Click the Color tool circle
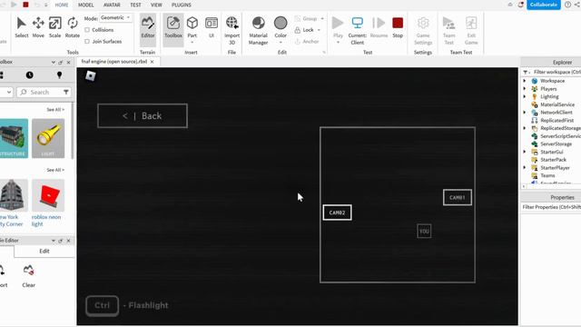581x327 pixels. coord(281,23)
